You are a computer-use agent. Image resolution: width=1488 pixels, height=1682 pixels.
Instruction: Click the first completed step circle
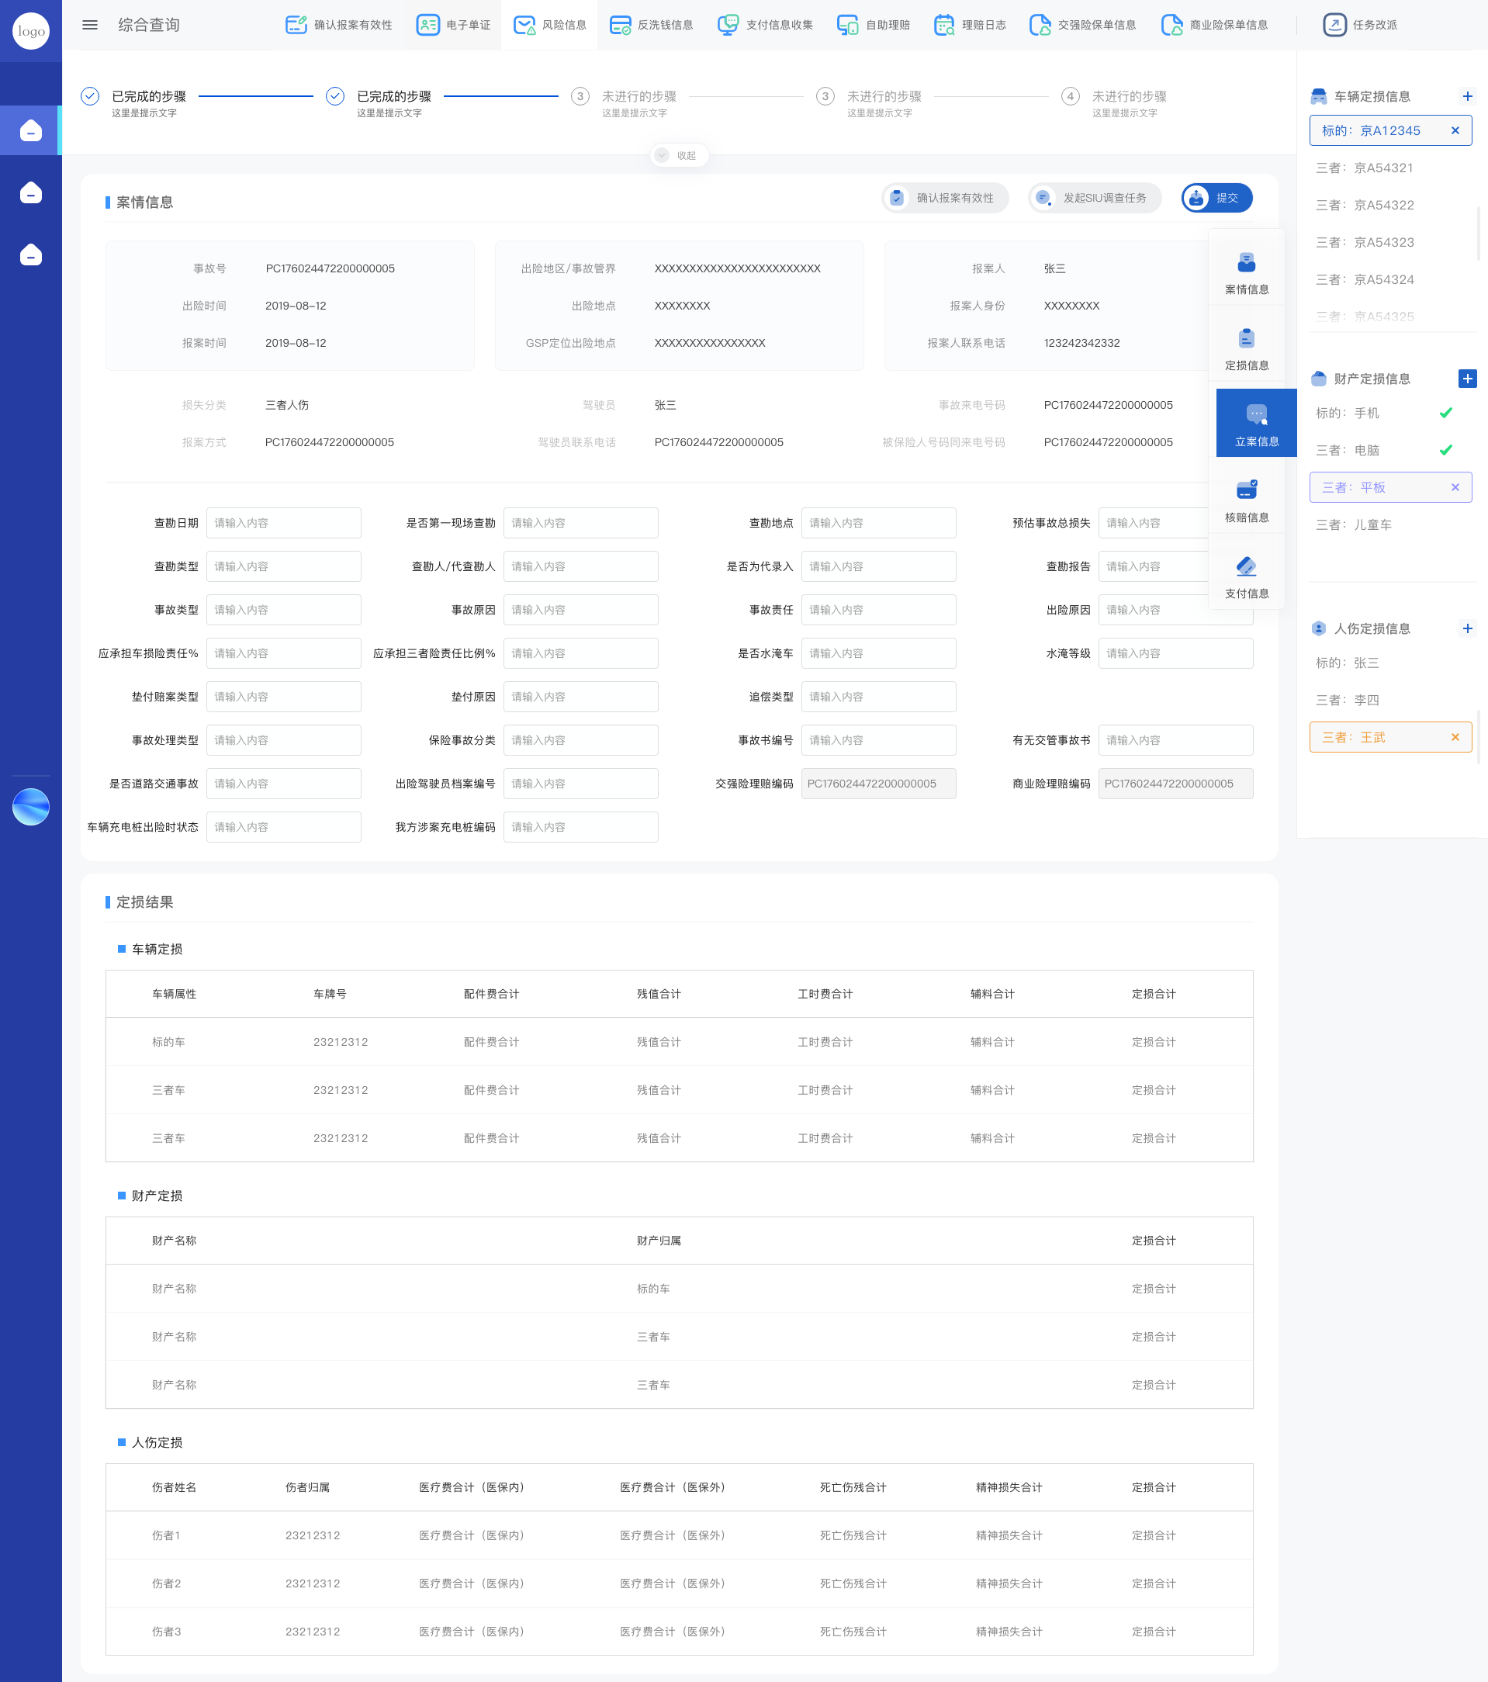[x=90, y=96]
